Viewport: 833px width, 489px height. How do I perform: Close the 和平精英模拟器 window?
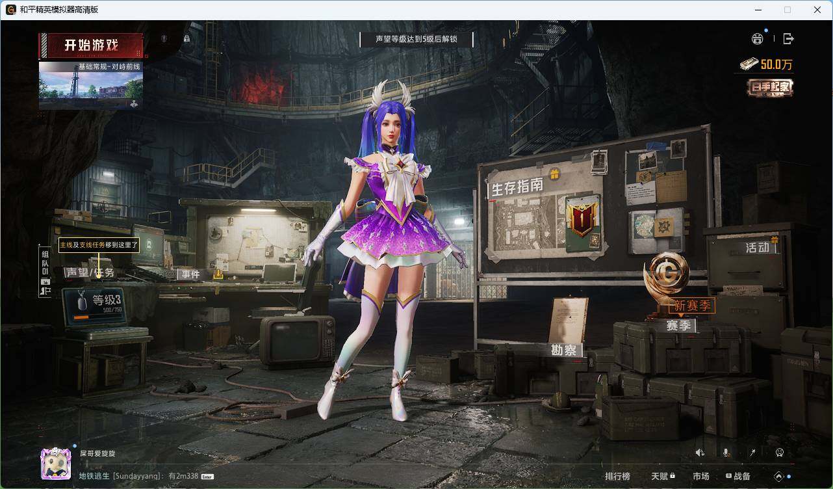(817, 10)
